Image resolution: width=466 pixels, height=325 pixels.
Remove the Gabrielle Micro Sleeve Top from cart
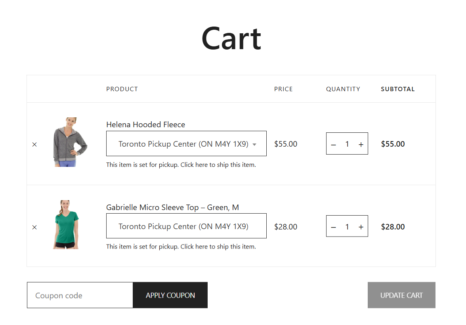click(x=34, y=227)
